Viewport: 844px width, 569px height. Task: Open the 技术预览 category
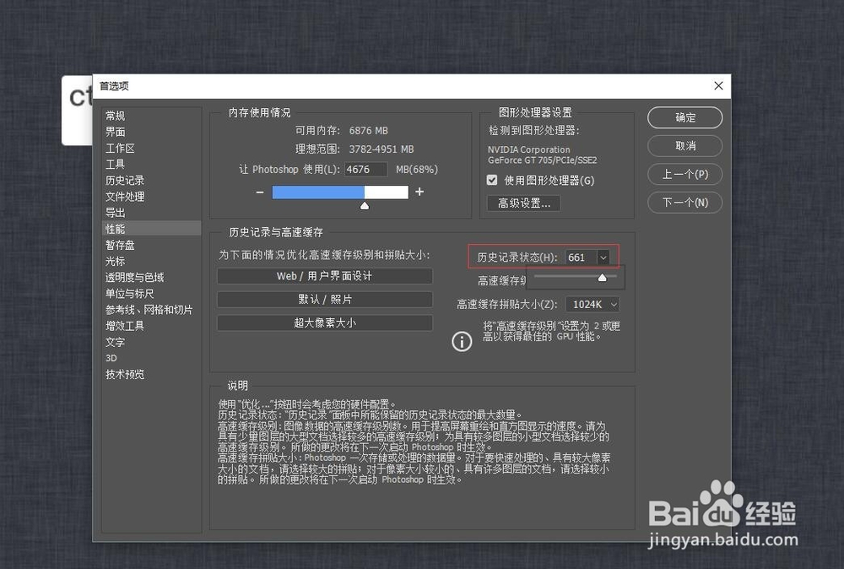125,374
